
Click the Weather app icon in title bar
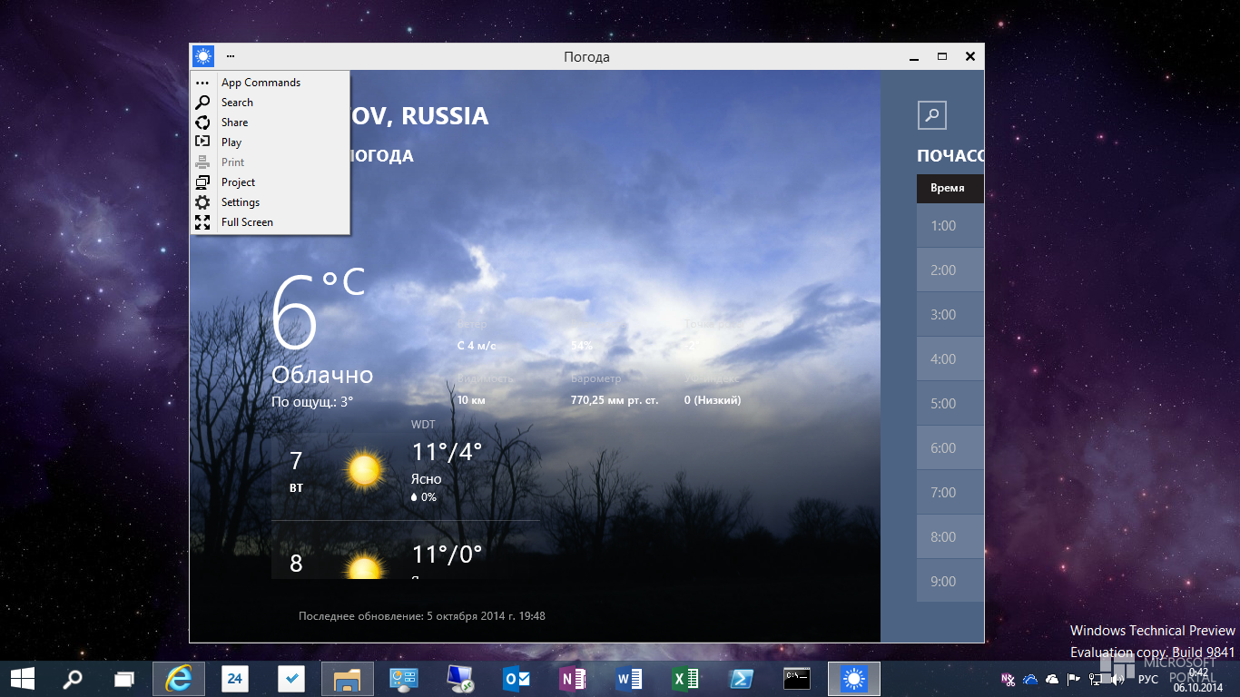click(x=202, y=56)
